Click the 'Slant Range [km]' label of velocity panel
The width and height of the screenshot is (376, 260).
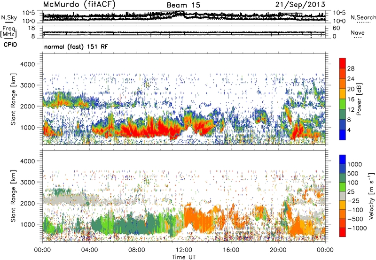tap(14, 196)
